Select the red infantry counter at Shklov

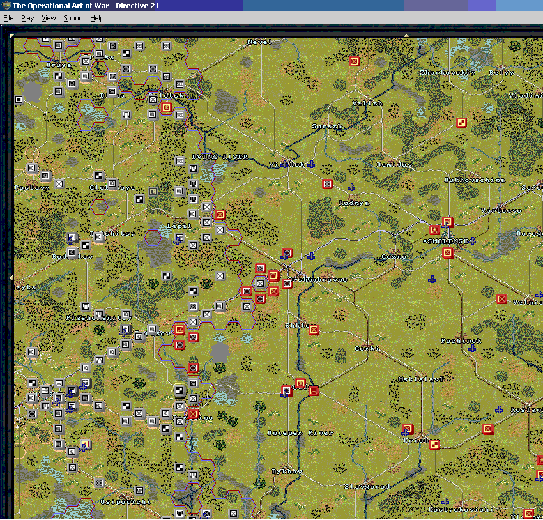(x=314, y=330)
